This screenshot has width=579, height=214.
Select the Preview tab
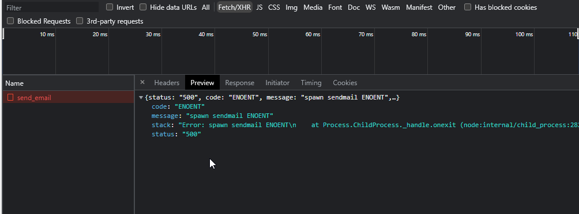(x=202, y=82)
